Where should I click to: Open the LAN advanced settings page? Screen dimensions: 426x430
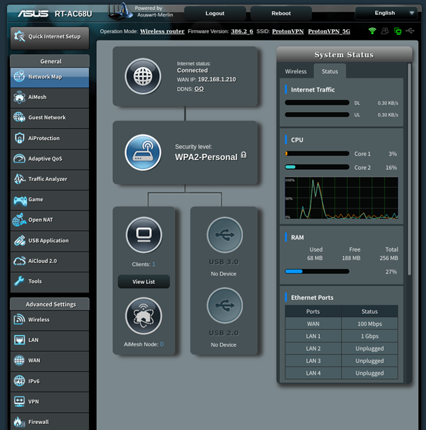pyautogui.click(x=50, y=340)
